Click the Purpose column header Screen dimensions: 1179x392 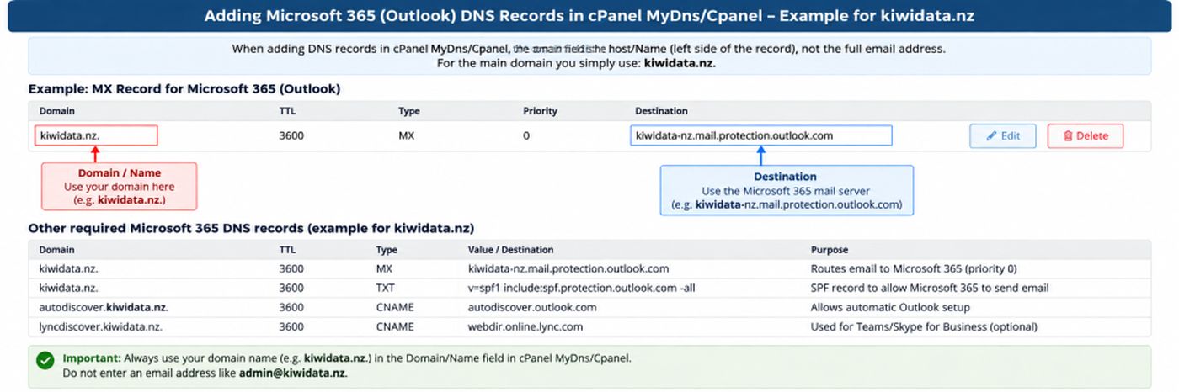(829, 250)
